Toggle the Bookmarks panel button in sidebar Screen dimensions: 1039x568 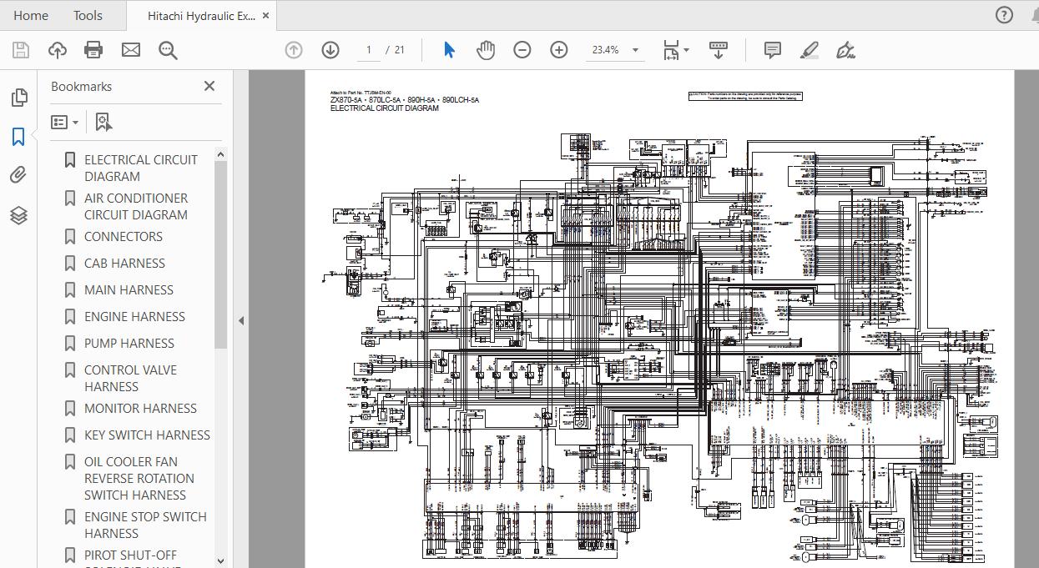pos(18,137)
